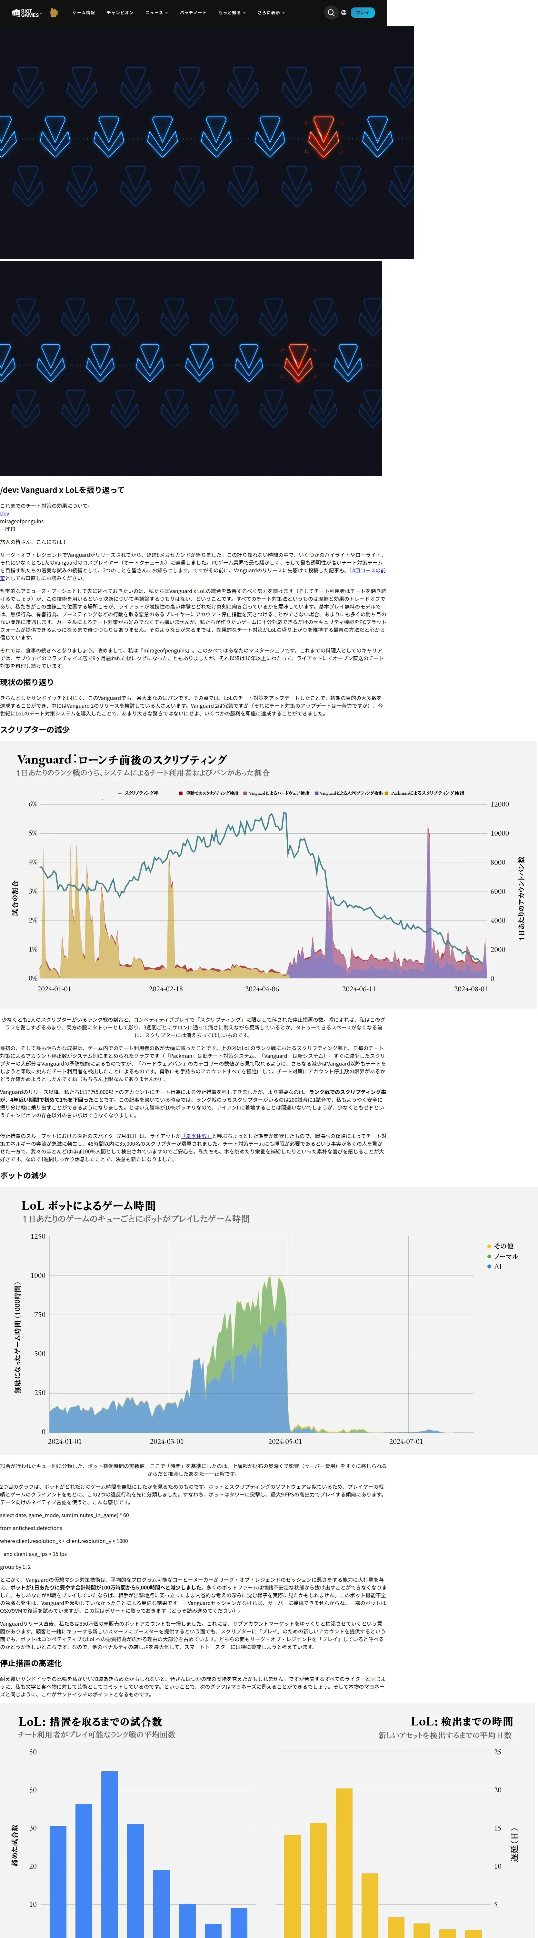Expand the さらに表示 dropdown menu
Screen dimensions: 538x1938
(x=271, y=13)
